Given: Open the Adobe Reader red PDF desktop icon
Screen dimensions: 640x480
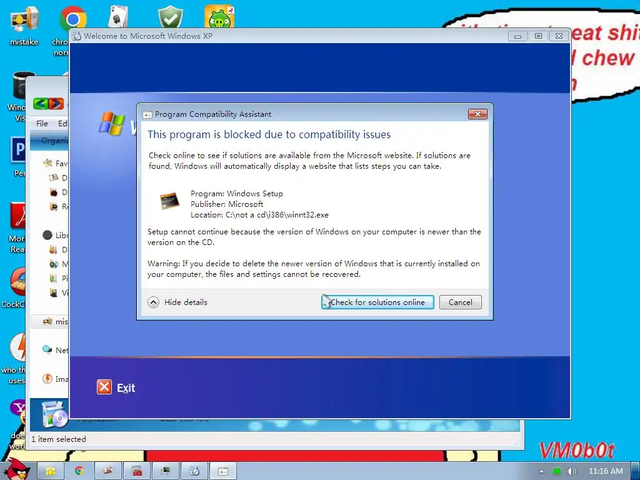Looking at the screenshot, I should point(18,216).
